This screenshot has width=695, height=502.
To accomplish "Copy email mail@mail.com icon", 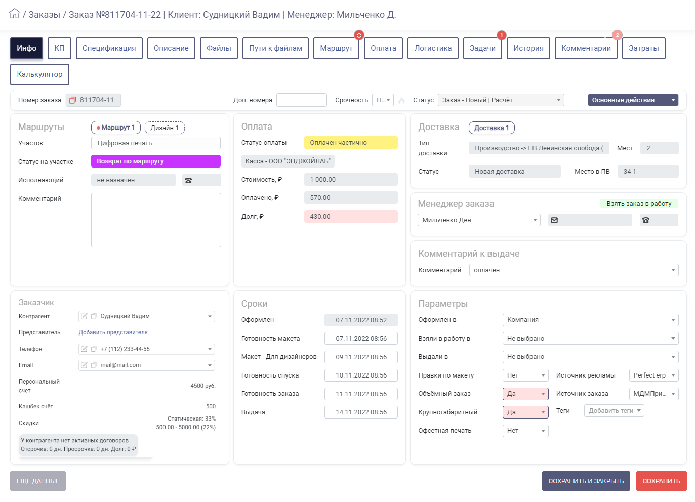I will pyautogui.click(x=94, y=365).
